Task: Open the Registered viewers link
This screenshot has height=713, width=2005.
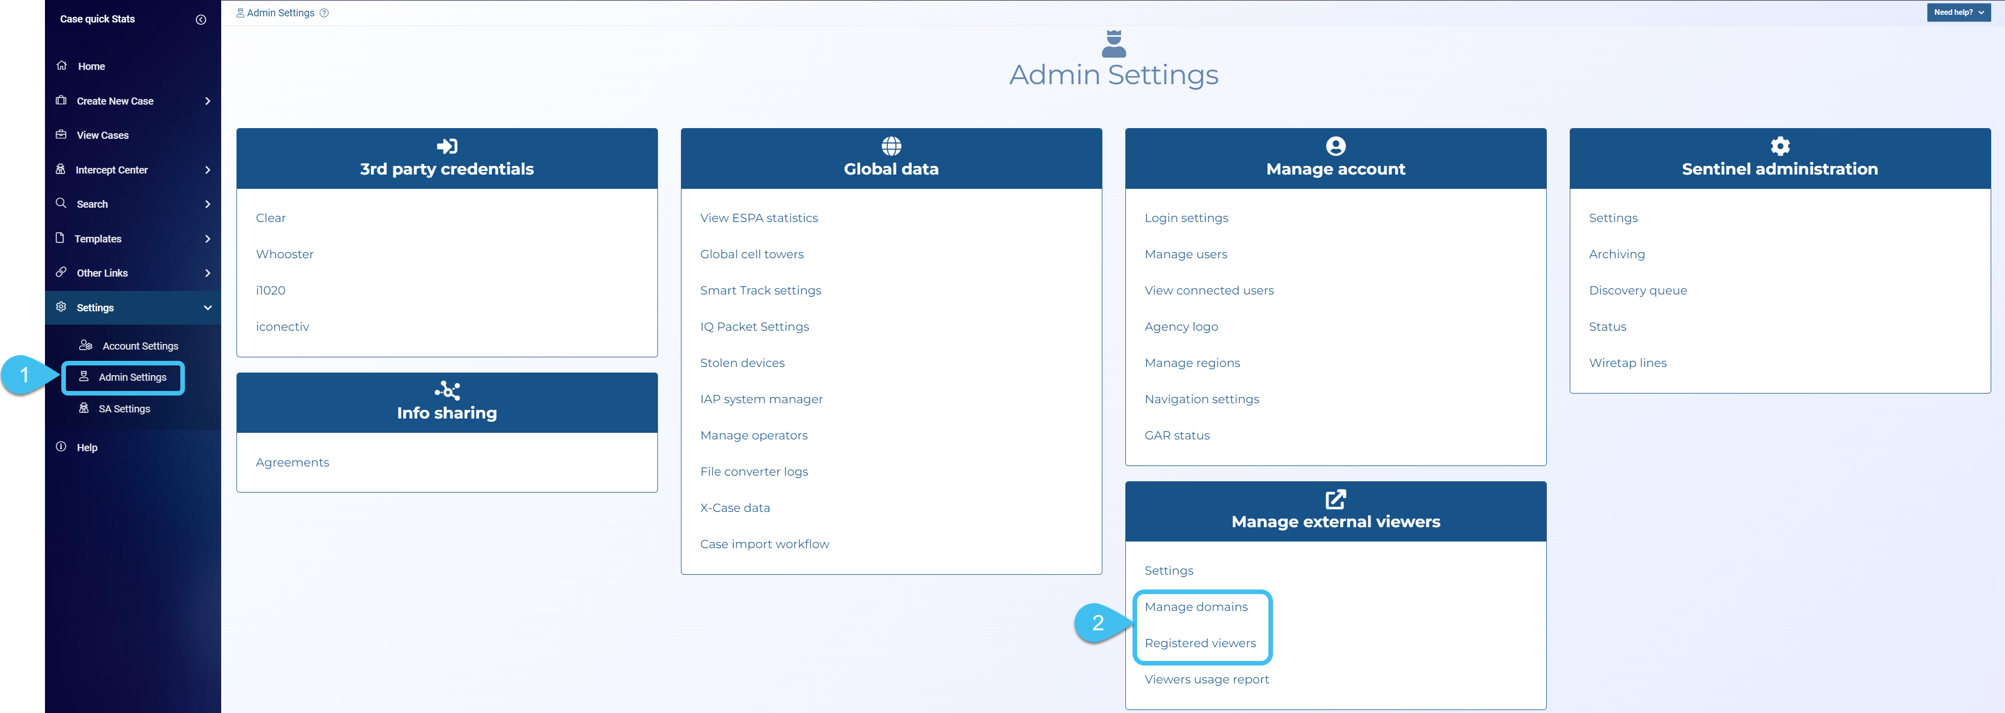Action: tap(1199, 643)
